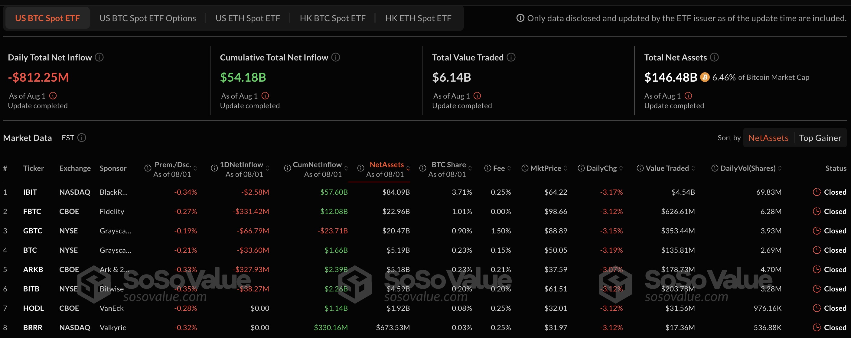Switch to HK BTC Spot ETF tab
This screenshot has height=338, width=851.
coord(332,18)
